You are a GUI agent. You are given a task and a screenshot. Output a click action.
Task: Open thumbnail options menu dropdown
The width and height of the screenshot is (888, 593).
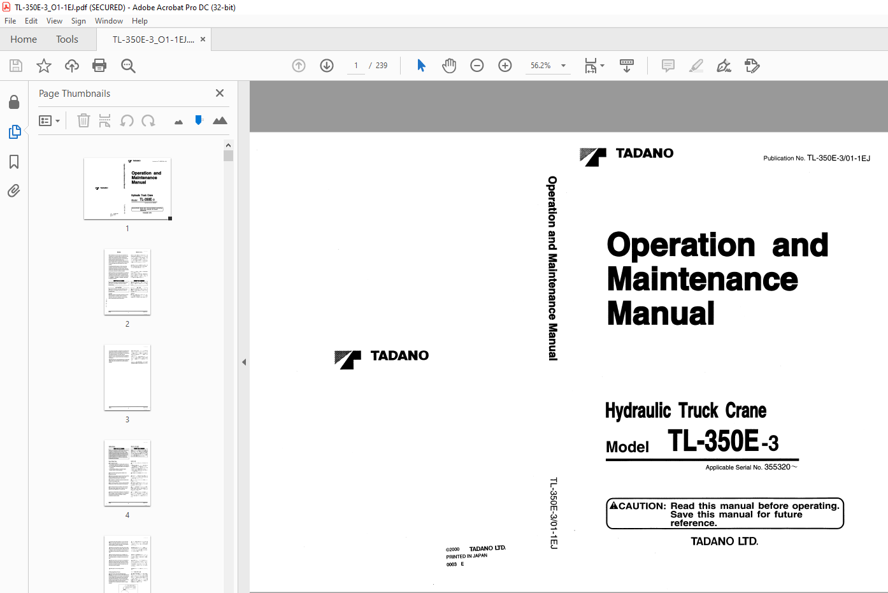pos(50,120)
